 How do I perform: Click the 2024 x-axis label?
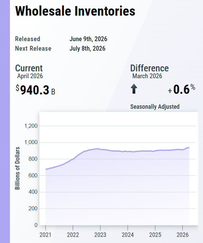[128, 235]
